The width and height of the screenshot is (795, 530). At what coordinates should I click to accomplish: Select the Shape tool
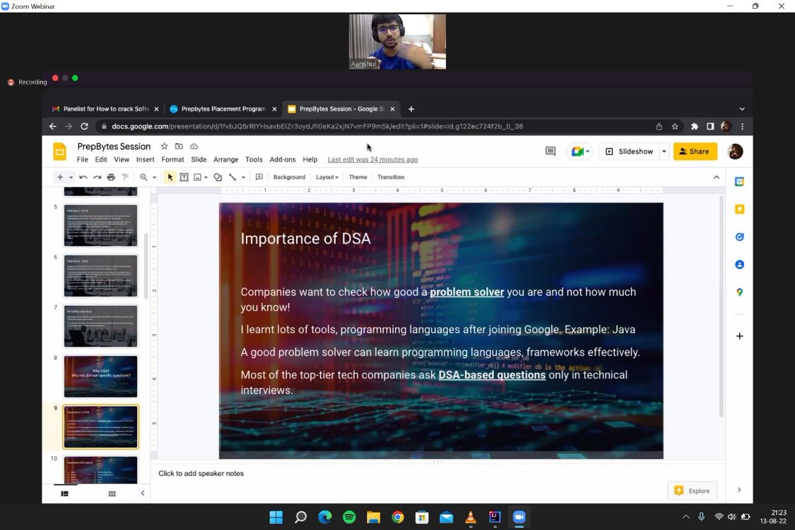coord(218,177)
